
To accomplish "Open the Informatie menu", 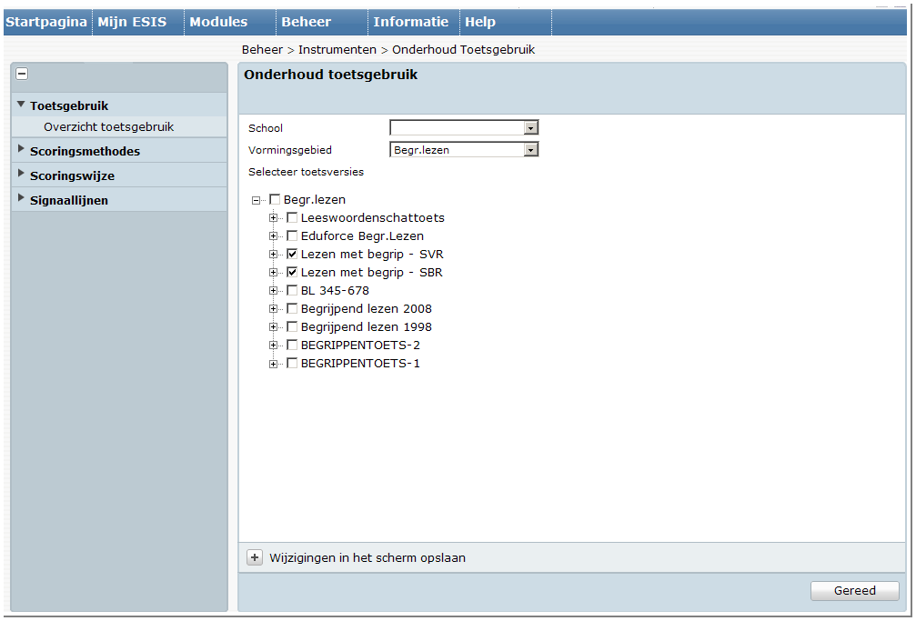I will (x=414, y=22).
